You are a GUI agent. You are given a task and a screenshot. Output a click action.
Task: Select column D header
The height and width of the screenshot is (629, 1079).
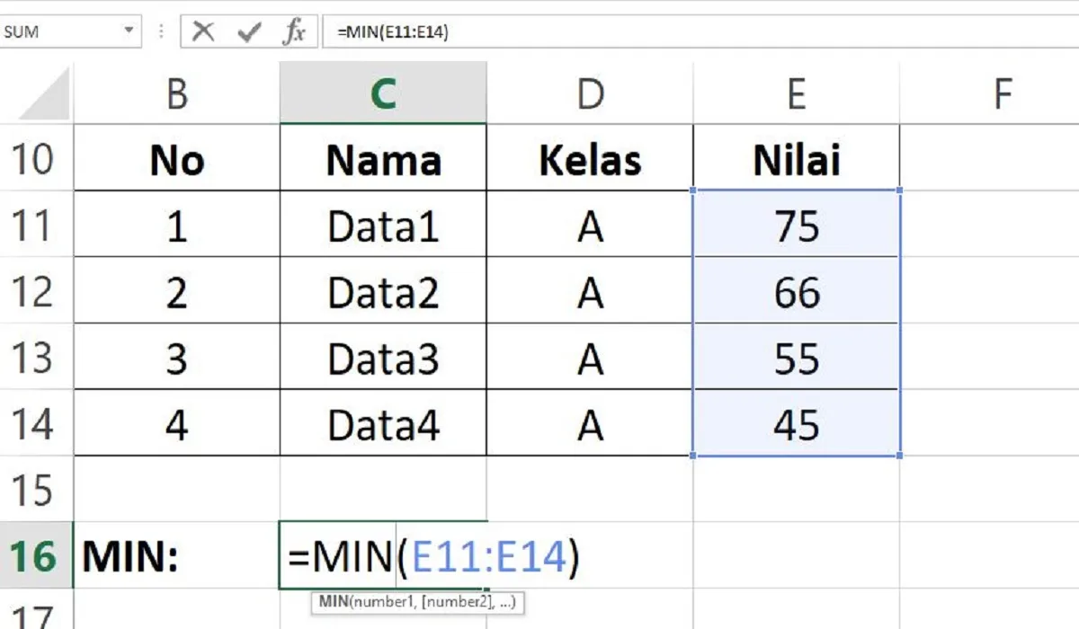[590, 93]
